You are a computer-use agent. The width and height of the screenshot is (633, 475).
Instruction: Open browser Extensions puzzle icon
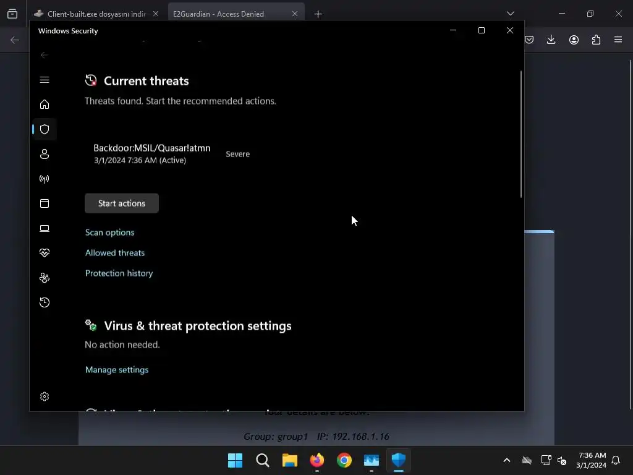point(596,40)
